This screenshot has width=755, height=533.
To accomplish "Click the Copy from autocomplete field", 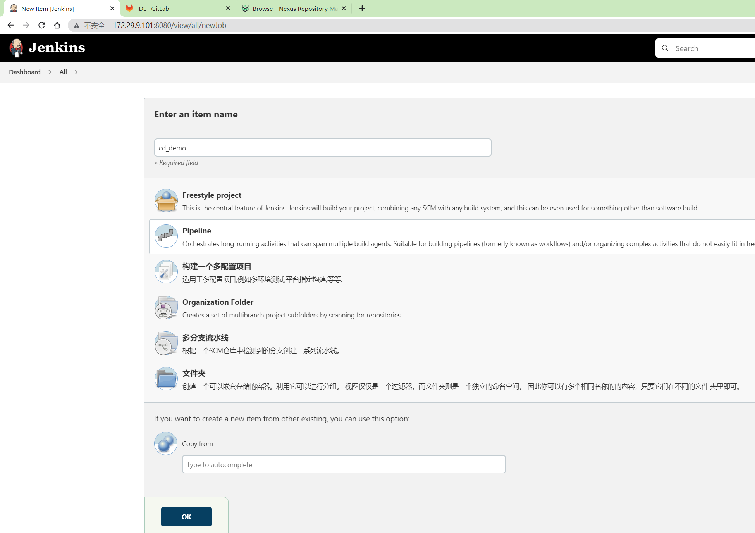I will tap(344, 464).
